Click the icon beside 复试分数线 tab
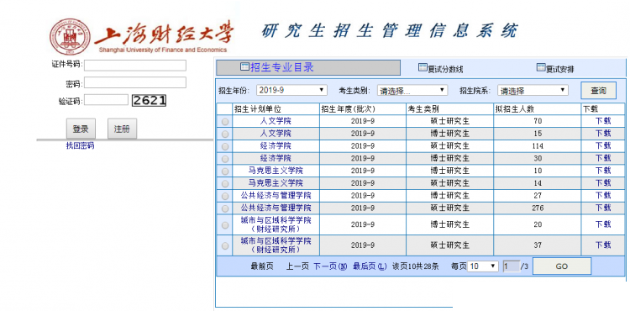Viewport: 630px width, 311px height. (423, 67)
